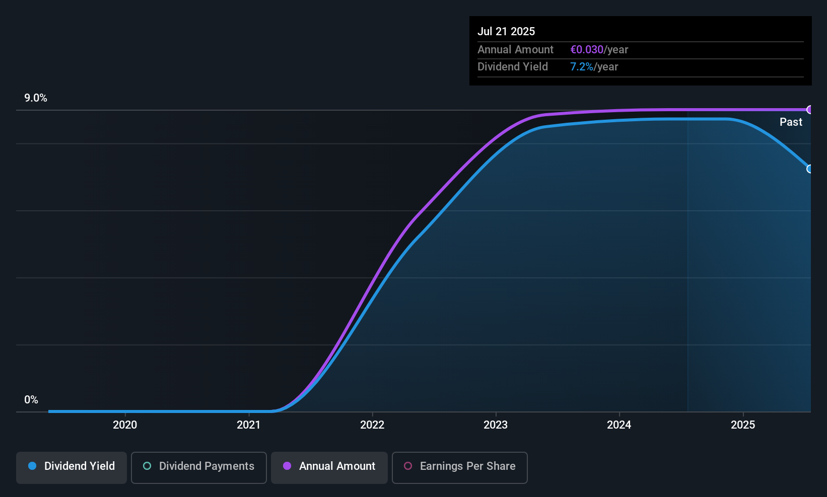This screenshot has height=497, width=827.
Task: Click the purple Annual Amount legend dot
Action: (x=287, y=466)
